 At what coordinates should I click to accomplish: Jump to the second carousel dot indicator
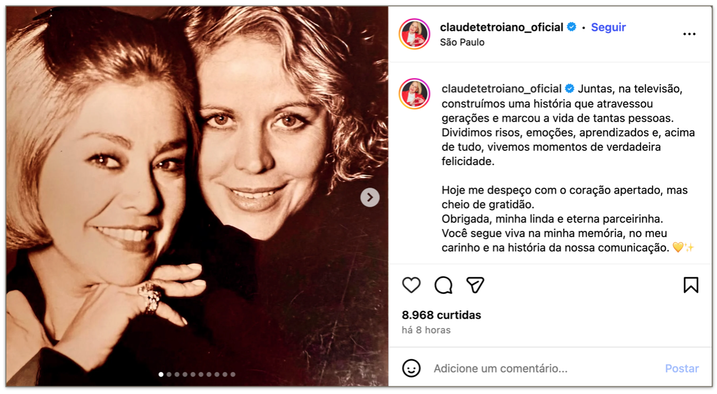[169, 374]
